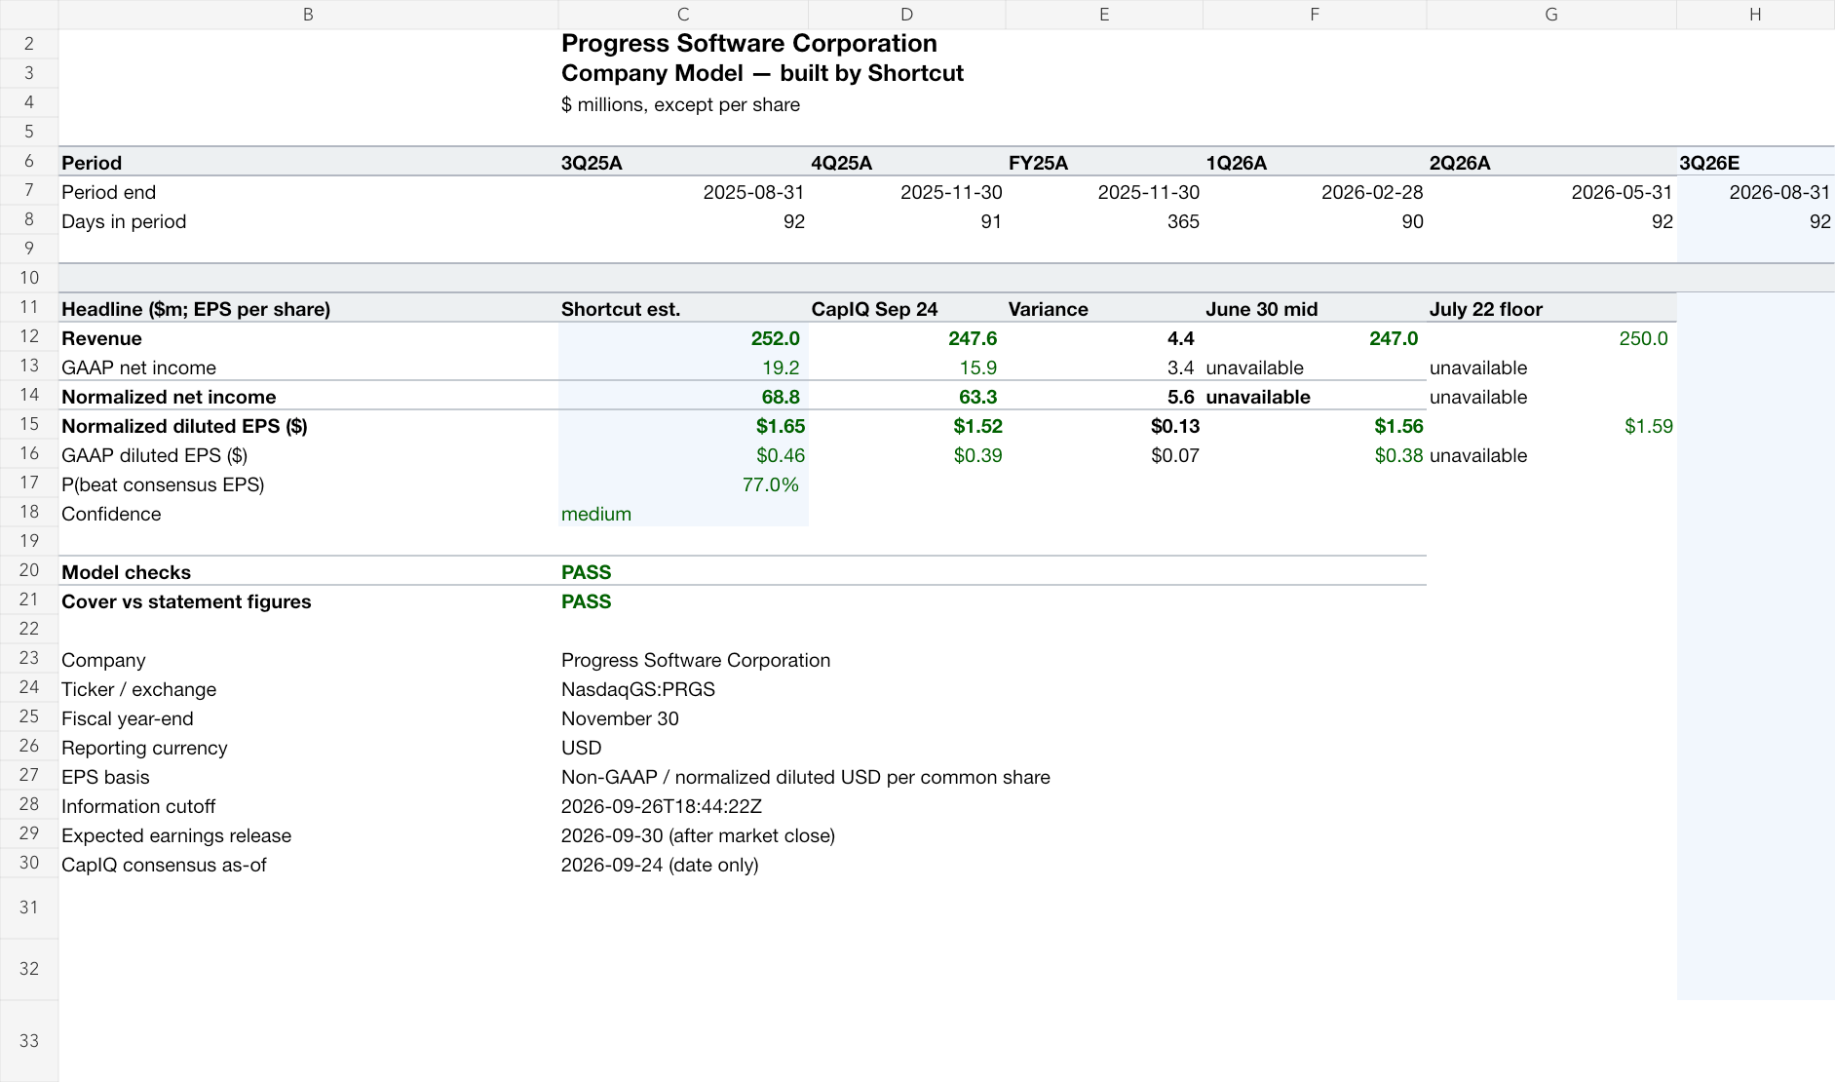Click the period end date 2025-08-31
This screenshot has height=1082, width=1835.
(x=753, y=192)
